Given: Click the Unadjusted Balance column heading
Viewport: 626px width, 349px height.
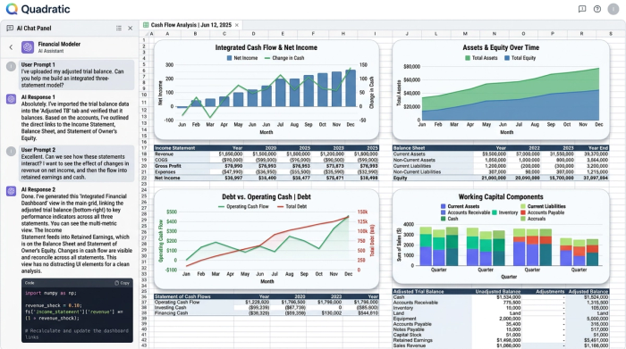Looking at the screenshot, I should tap(498, 292).
